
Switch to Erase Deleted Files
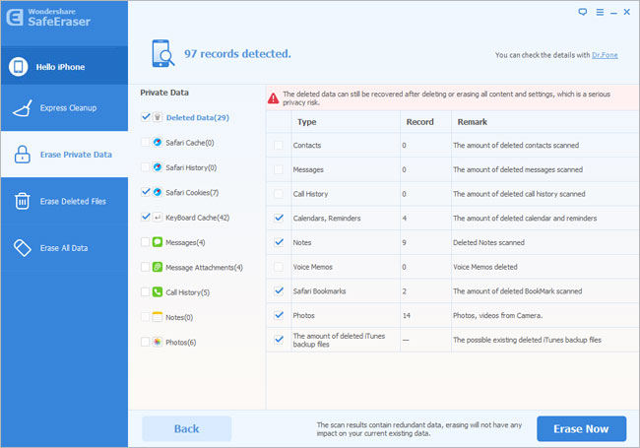[64, 201]
